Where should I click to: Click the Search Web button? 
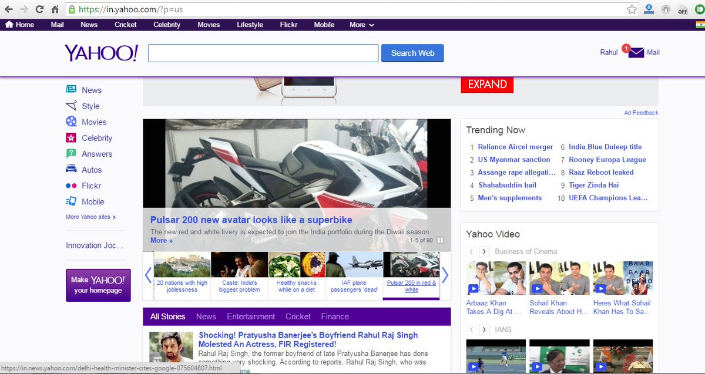pos(412,53)
